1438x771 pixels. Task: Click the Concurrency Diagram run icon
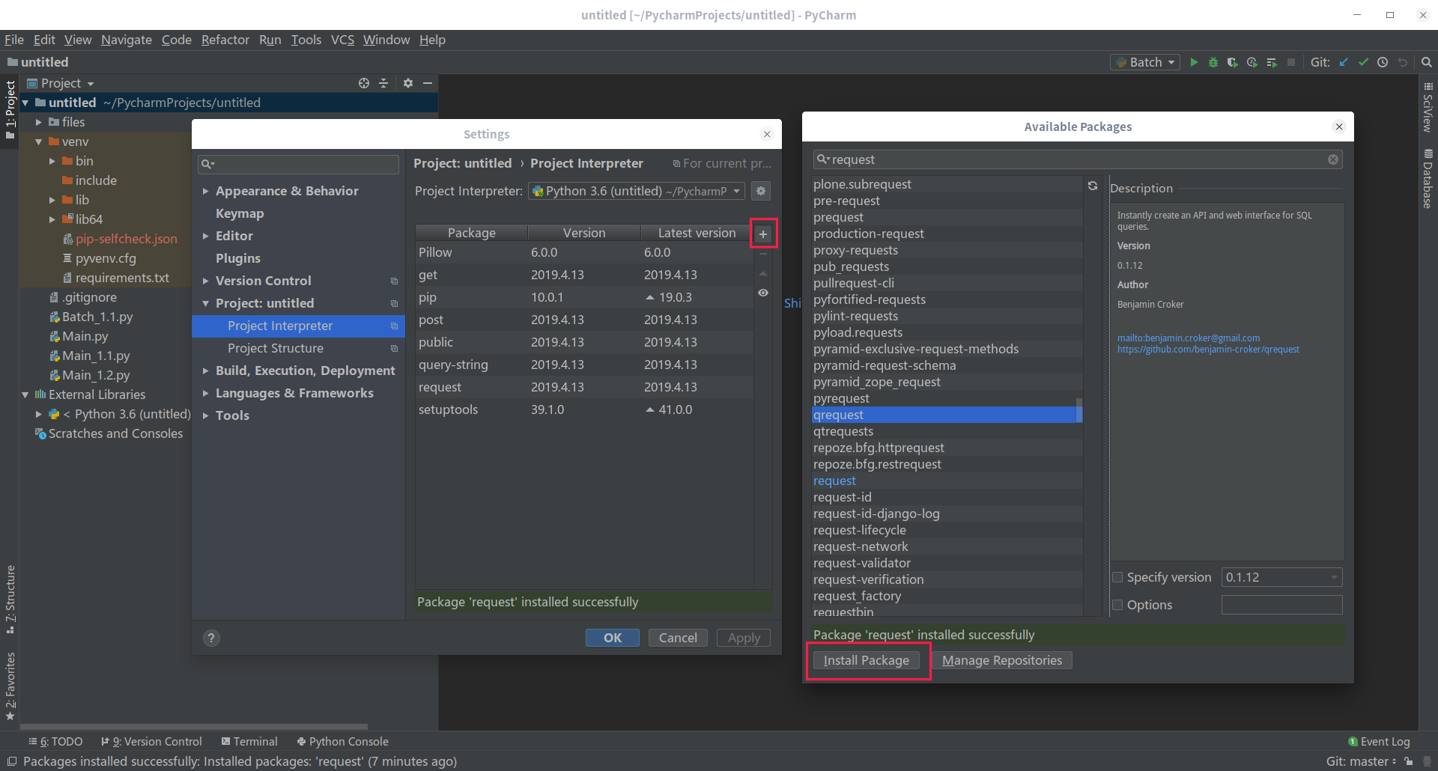[x=1272, y=62]
